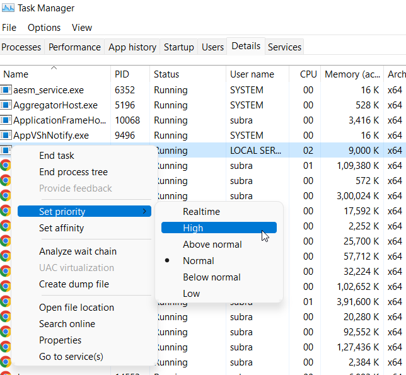Select the Normal priority radio option

pyautogui.click(x=198, y=261)
